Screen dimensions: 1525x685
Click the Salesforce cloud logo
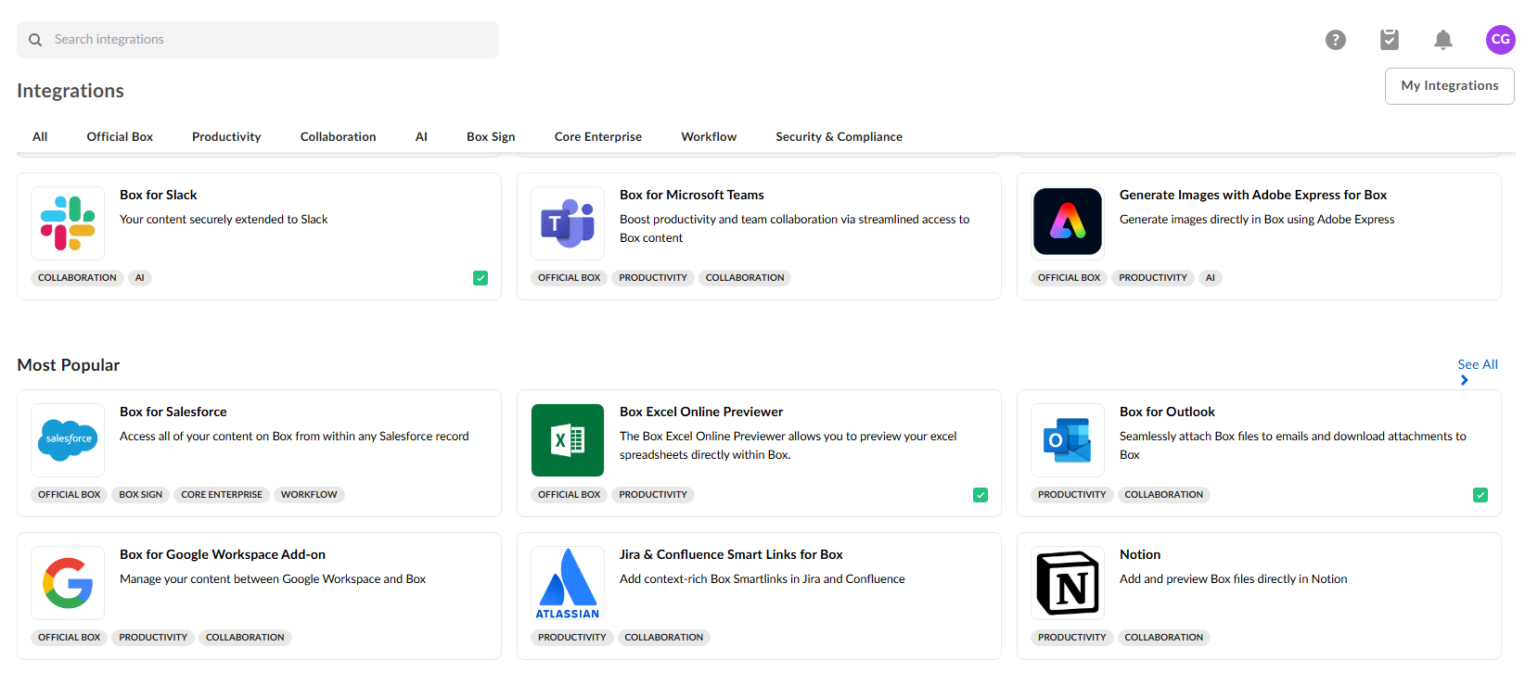(x=68, y=440)
